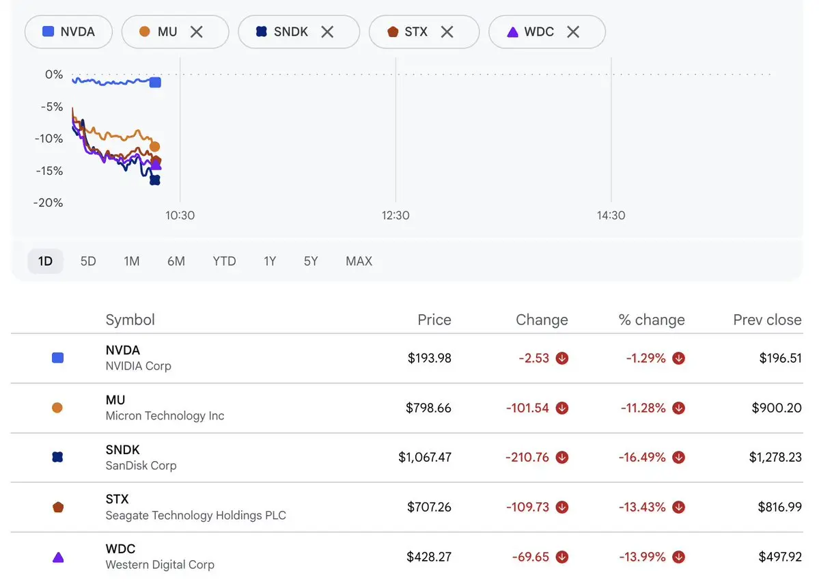The image size is (819, 584).
Task: Remove MU from the comparison chart
Action: 197,32
